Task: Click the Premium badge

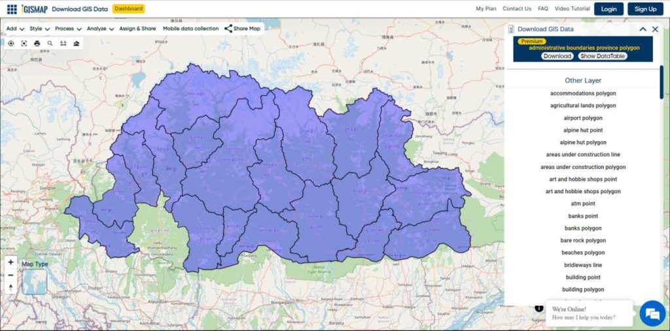Action: [531, 41]
